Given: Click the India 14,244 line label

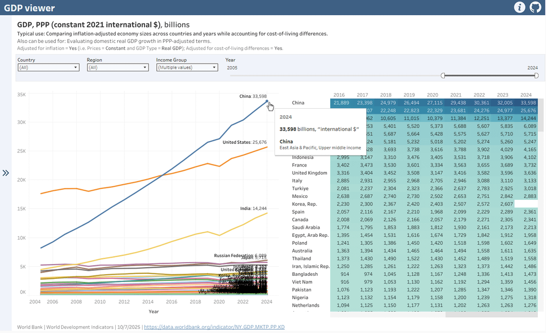Looking at the screenshot, I should click(x=253, y=208).
